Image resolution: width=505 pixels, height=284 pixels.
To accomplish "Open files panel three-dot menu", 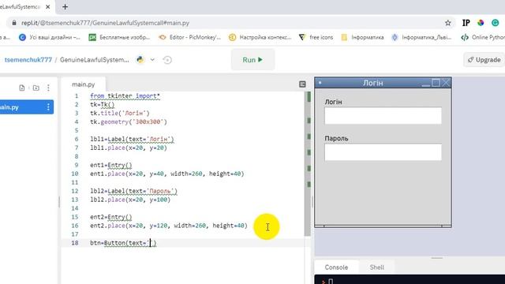I will click(x=48, y=88).
